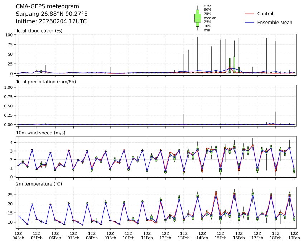Select the "Control" legend label
This screenshot has height=244, width=304.
pyautogui.click(x=265, y=14)
